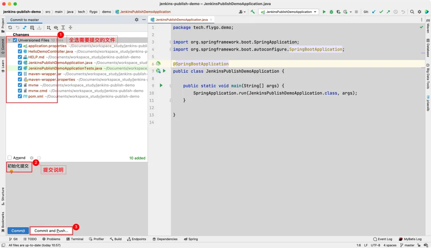Click the jenkins-publish-demo breadcrumb
The height and width of the screenshot is (248, 431).
(x=22, y=12)
